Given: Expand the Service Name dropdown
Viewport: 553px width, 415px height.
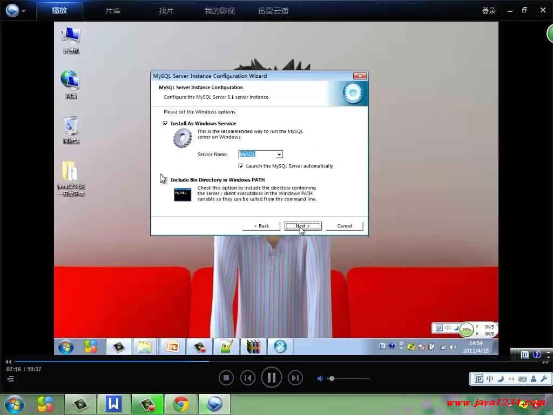Looking at the screenshot, I should pyautogui.click(x=279, y=155).
